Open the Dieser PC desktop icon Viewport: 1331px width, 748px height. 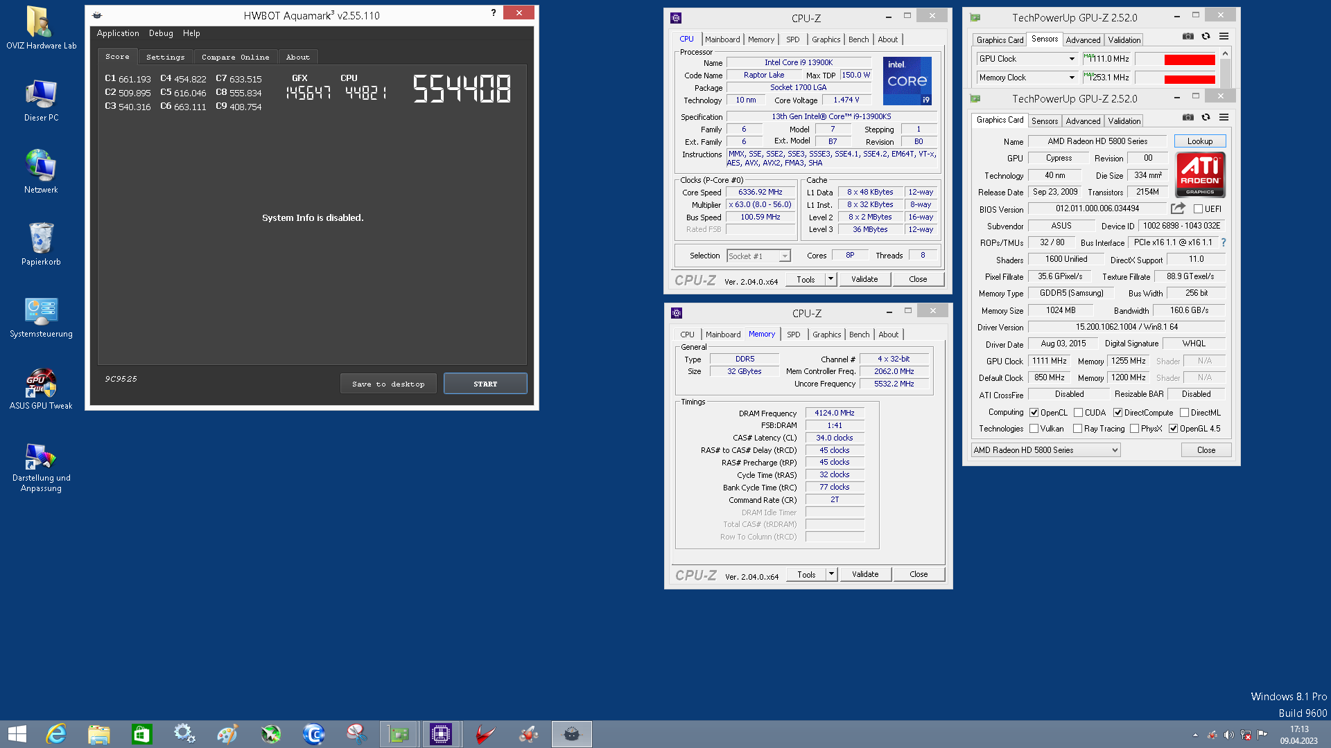pyautogui.click(x=41, y=100)
